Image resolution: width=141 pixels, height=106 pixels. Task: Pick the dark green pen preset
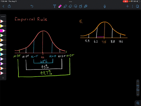pyautogui.click(x=3, y=35)
